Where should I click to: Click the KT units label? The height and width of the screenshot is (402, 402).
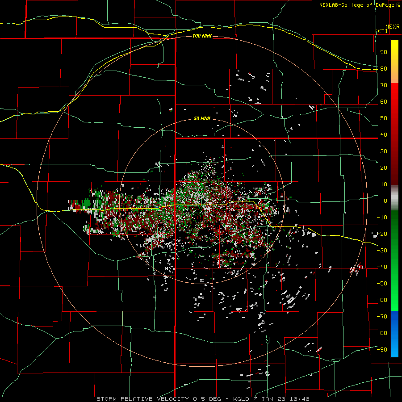(381, 31)
